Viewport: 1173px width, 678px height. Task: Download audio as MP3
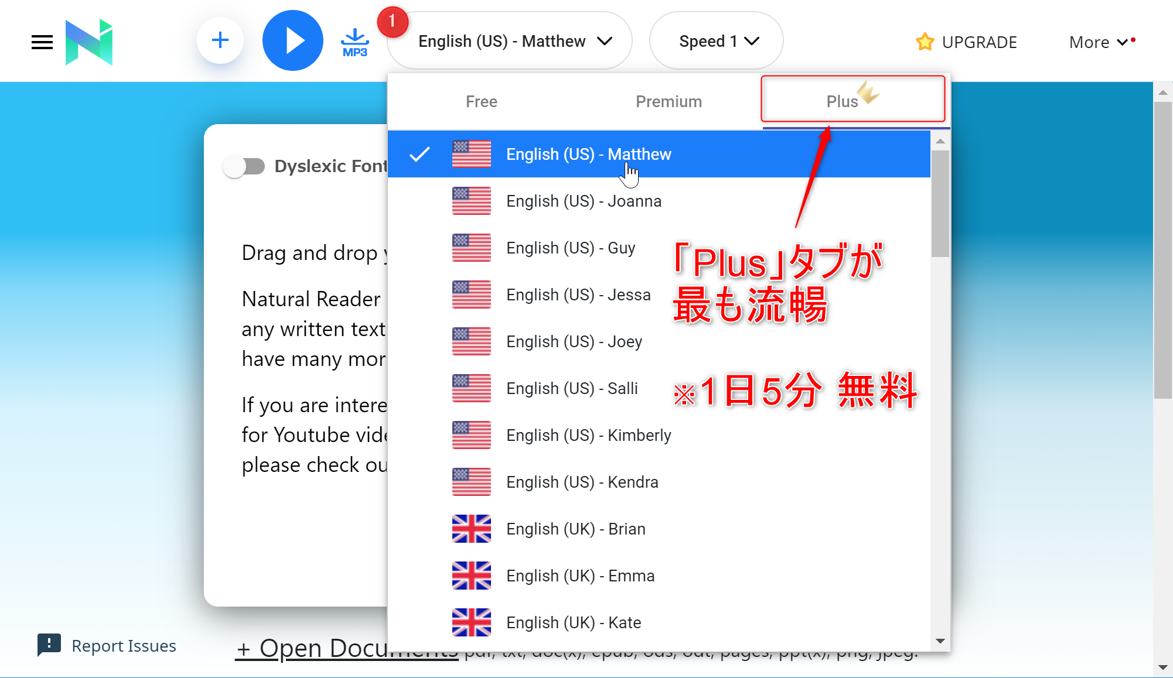point(354,42)
